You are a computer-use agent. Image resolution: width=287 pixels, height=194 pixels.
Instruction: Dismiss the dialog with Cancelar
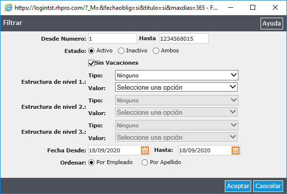point(268,186)
